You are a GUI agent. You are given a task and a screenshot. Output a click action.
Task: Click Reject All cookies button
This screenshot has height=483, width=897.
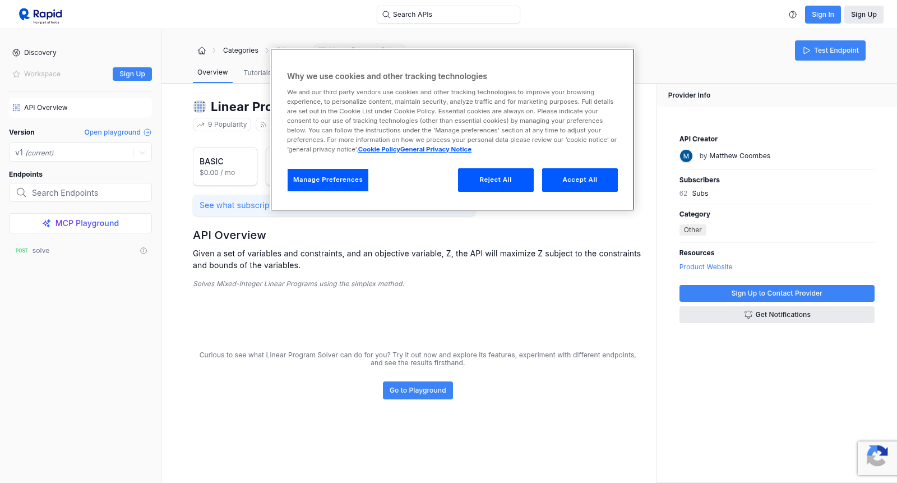pyautogui.click(x=496, y=180)
